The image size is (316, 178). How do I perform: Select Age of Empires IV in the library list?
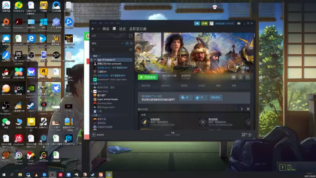pyautogui.click(x=112, y=60)
